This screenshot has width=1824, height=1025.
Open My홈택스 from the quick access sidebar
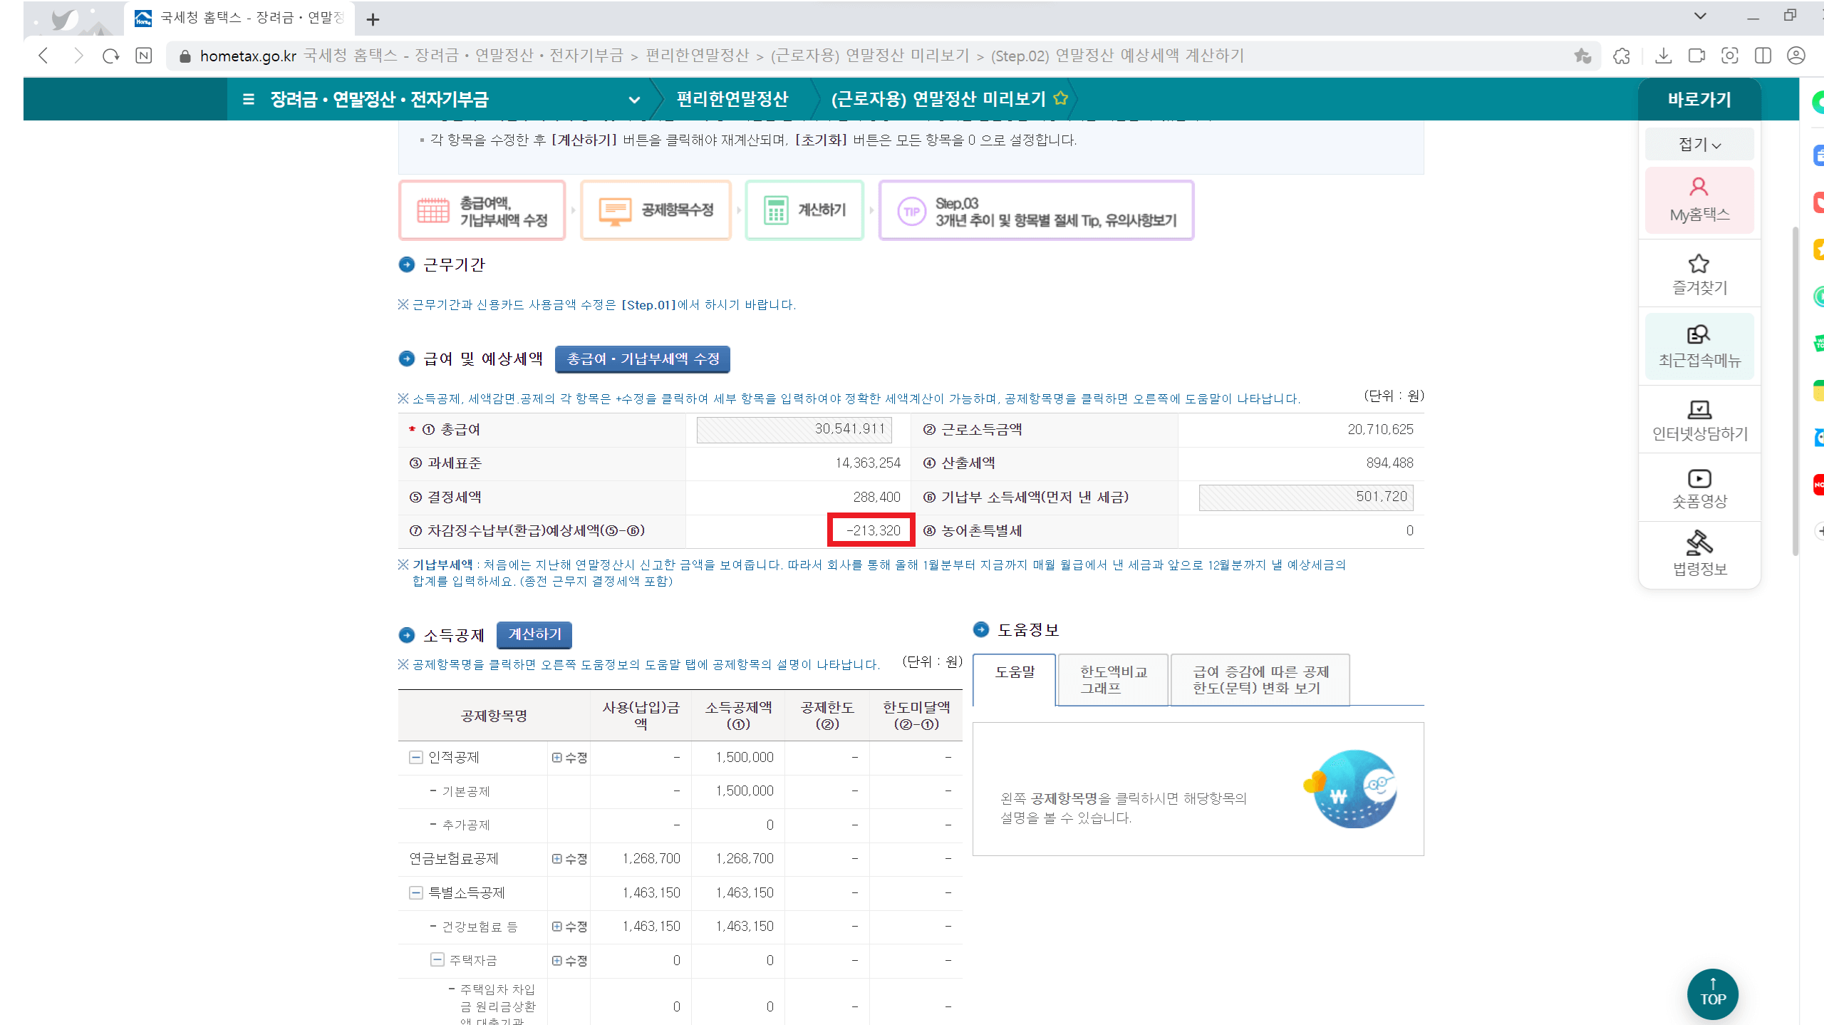point(1699,200)
